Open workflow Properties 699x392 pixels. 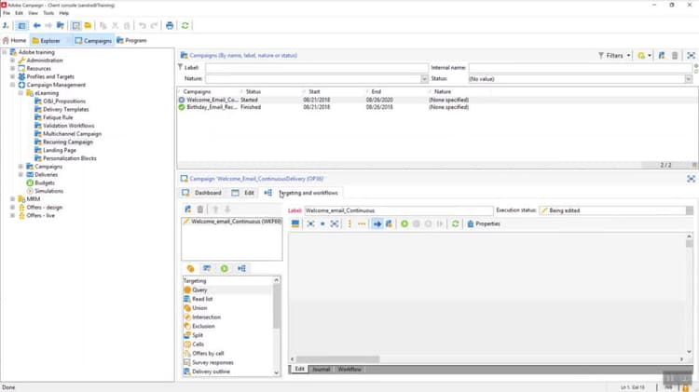coord(484,223)
